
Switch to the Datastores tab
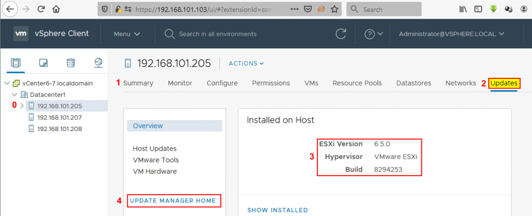pyautogui.click(x=414, y=83)
